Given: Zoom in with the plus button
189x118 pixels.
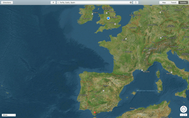Looking at the screenshot, I should [185, 115].
